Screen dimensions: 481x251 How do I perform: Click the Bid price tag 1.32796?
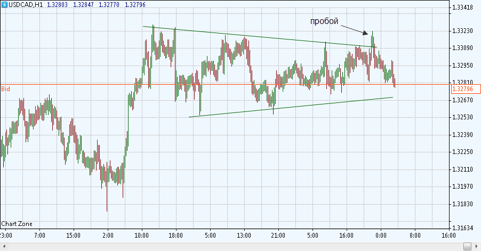(x=466, y=89)
